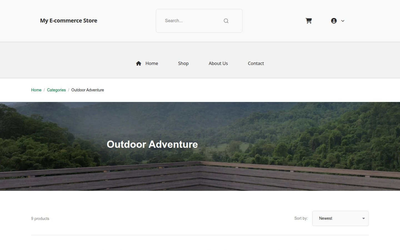Open the shopping cart icon
Viewport: 400px width, 250px height.
click(x=309, y=21)
